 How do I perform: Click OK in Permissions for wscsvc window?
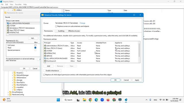click(24, 68)
